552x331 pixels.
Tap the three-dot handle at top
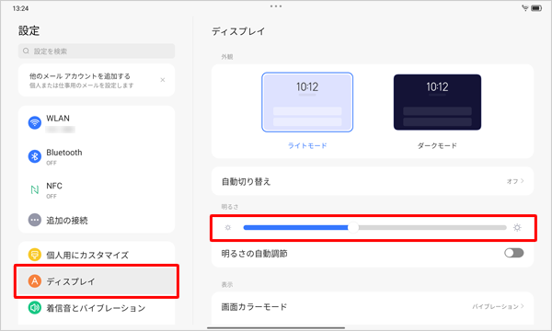click(276, 6)
